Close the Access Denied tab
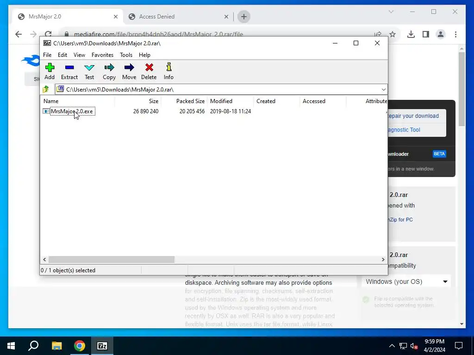Screen dimensions: 474x355 tap(226, 17)
